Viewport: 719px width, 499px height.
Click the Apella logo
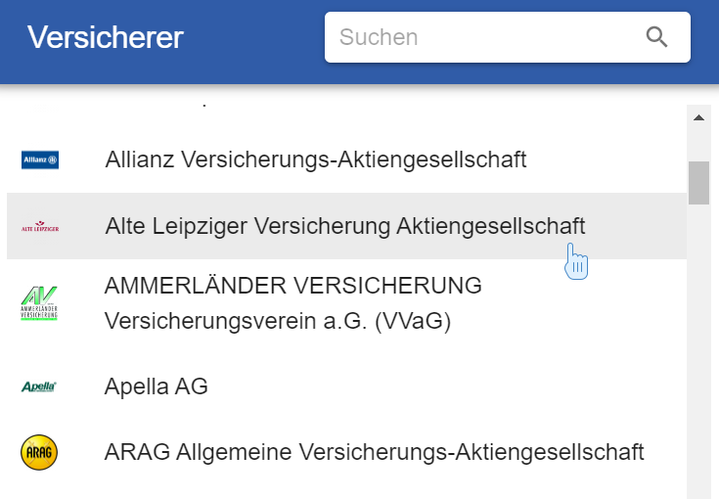[39, 386]
